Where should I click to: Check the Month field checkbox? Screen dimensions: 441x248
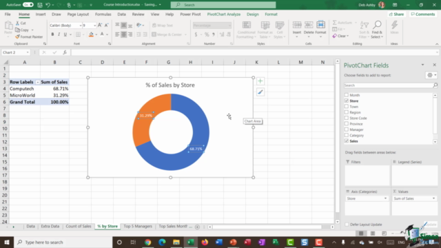coord(347,95)
